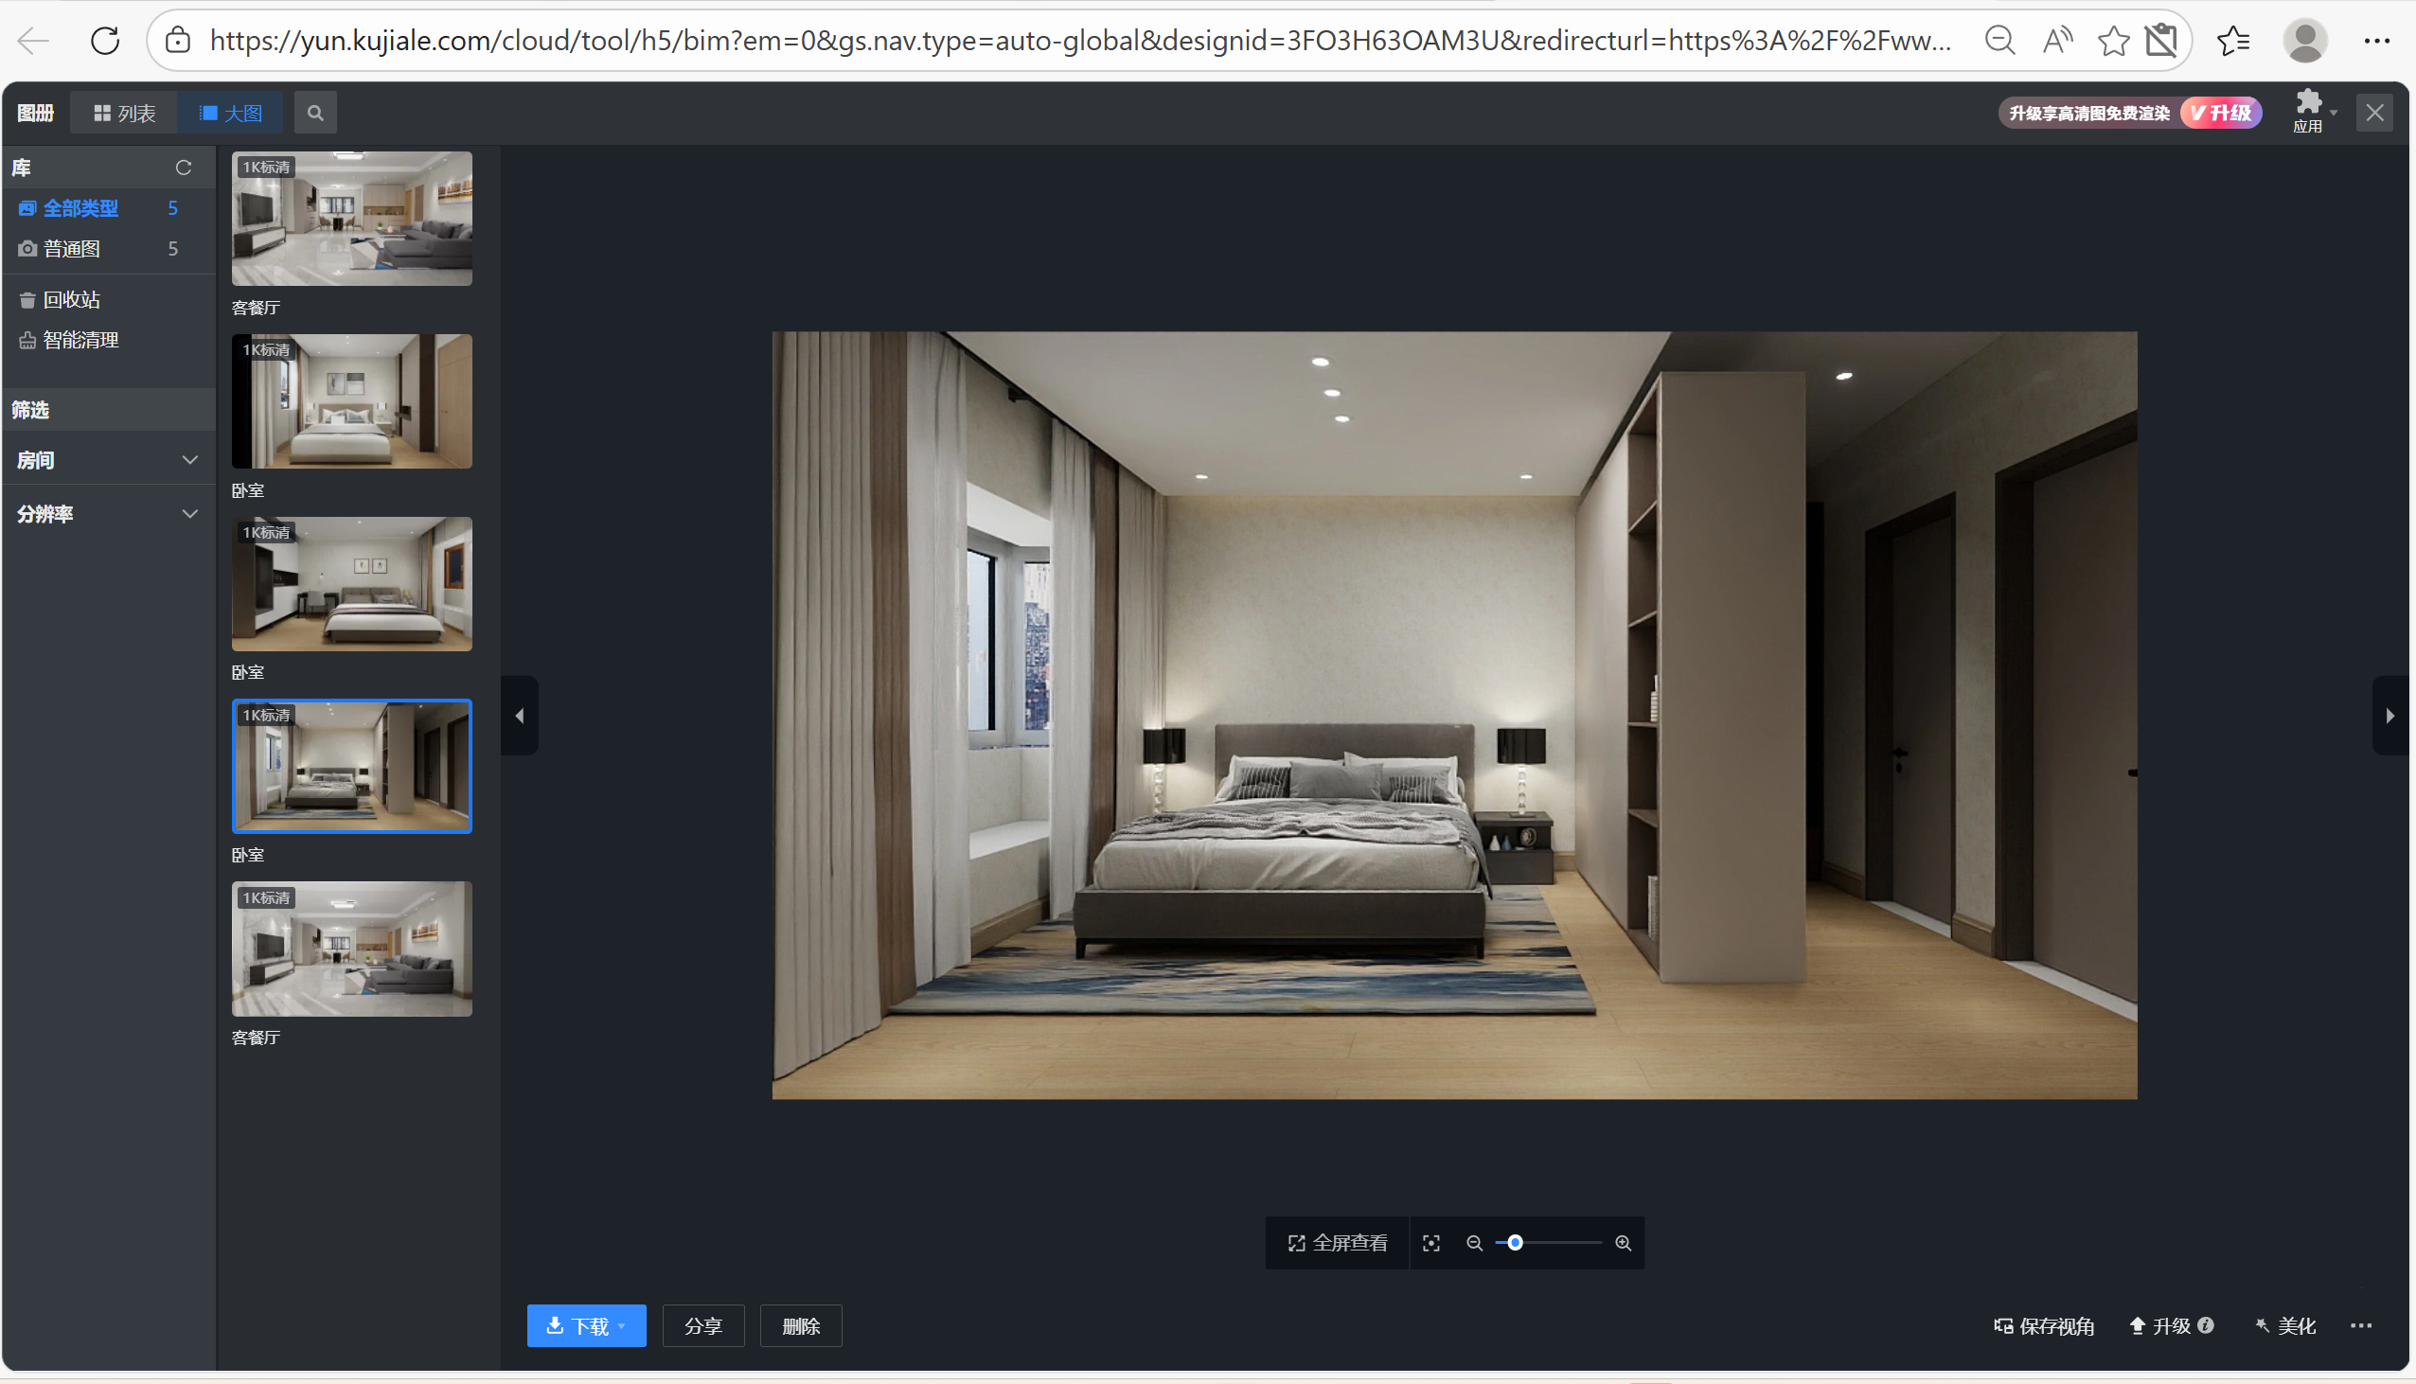Open 回收站 recycle bin
This screenshot has height=1384, width=2416.
pyautogui.click(x=71, y=300)
